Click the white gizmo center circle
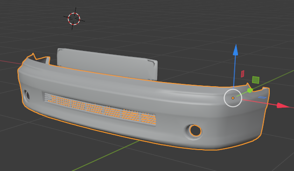294x171 pixels. [x=233, y=98]
